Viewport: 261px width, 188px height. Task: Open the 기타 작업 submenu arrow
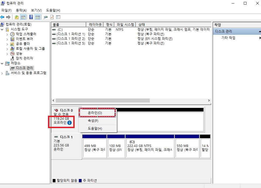(260, 38)
